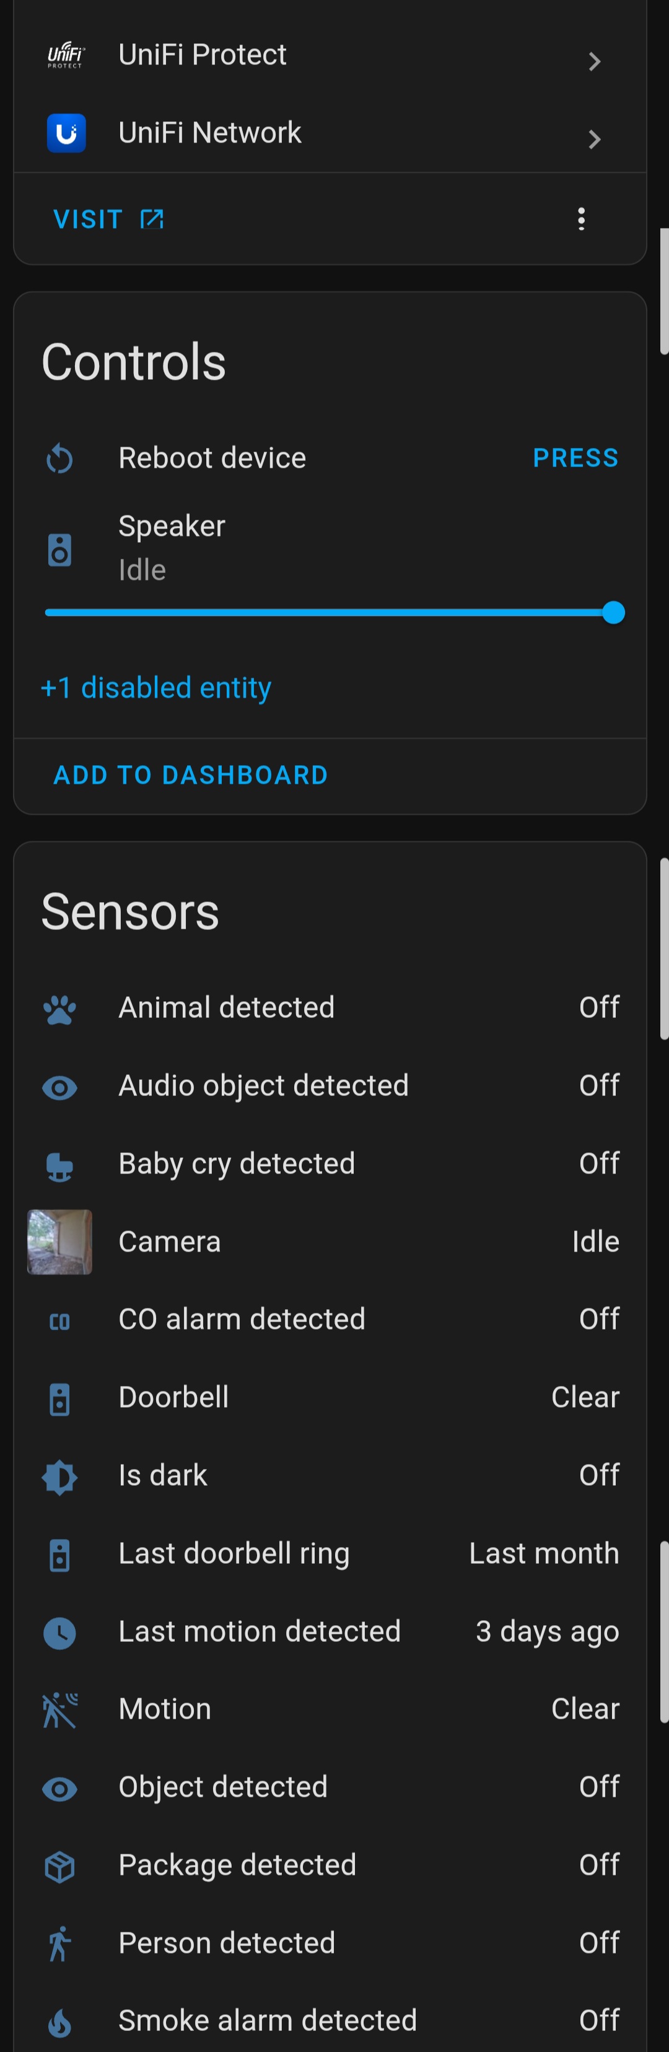Click PRESS to reboot device
Viewport: 669px width, 2052px height.
(575, 458)
